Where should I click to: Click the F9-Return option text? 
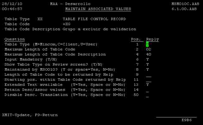click(x=46, y=115)
